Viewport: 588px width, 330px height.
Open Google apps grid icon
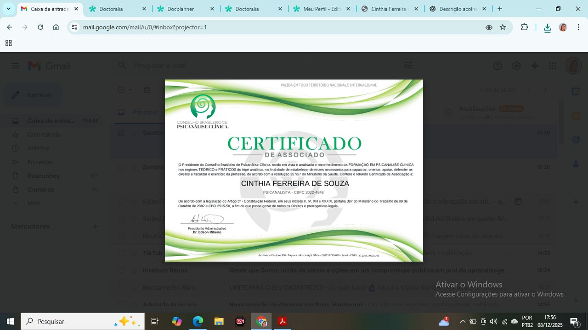point(553,66)
